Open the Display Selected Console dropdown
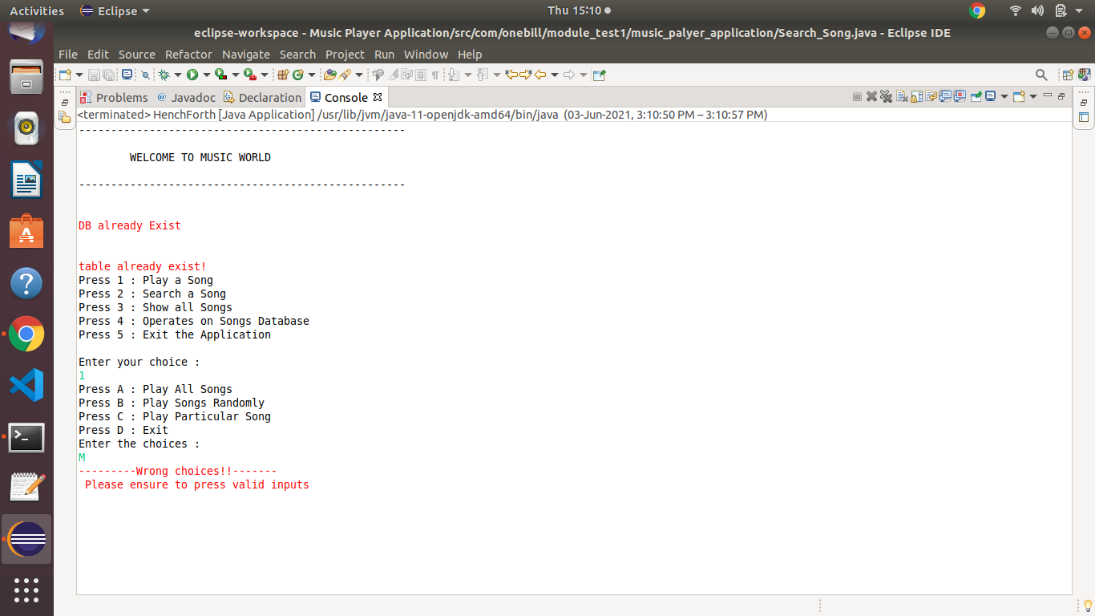Image resolution: width=1095 pixels, height=616 pixels. pyautogui.click(x=1004, y=97)
